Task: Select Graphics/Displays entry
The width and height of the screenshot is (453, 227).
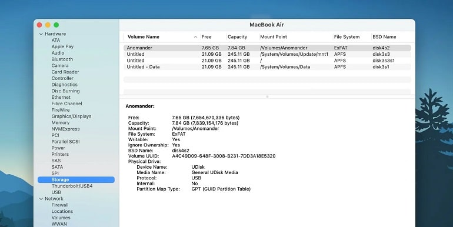Action: click(71, 116)
